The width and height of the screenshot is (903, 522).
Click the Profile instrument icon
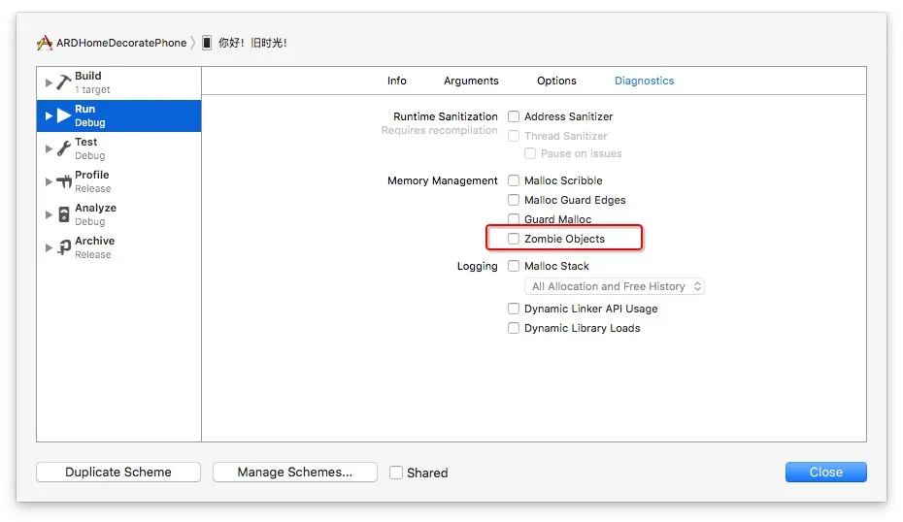coord(64,181)
